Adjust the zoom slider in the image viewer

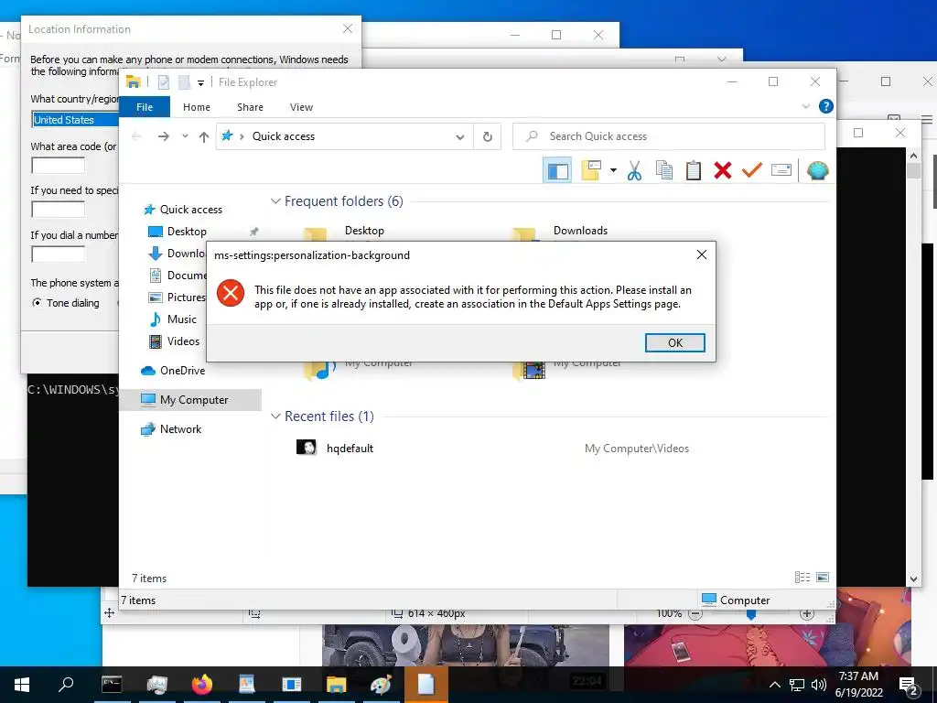click(x=751, y=614)
